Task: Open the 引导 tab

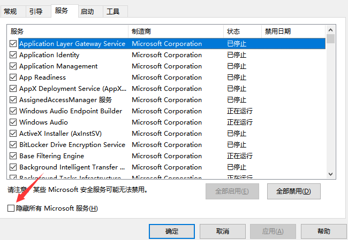Action: pyautogui.click(x=36, y=11)
